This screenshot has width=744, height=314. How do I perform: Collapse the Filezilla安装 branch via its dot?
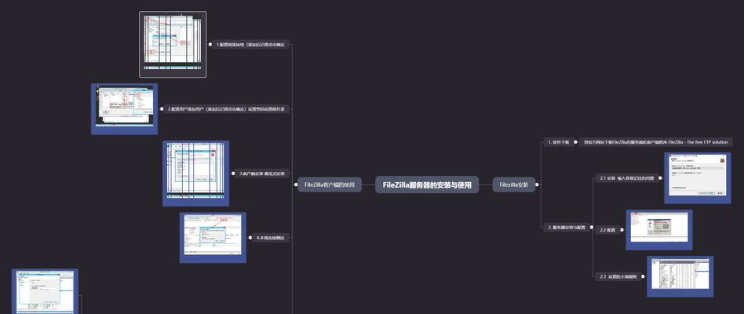tap(537, 185)
